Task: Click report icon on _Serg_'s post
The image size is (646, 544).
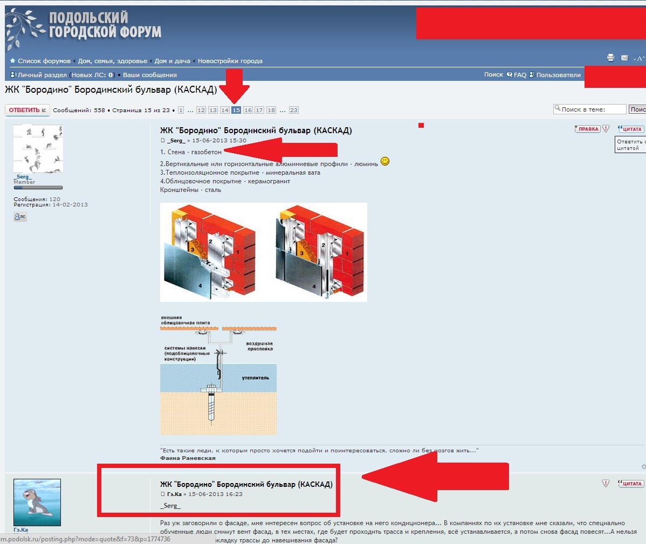Action: click(606, 129)
